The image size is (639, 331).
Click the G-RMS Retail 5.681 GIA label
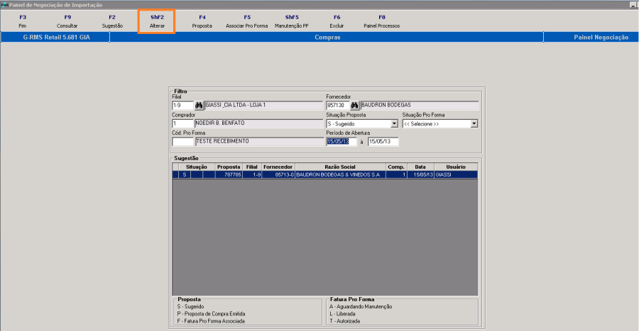[57, 37]
